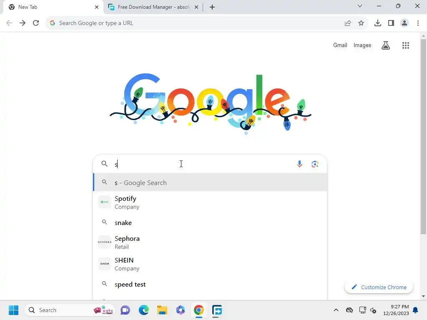This screenshot has height=320, width=427.
Task: Choose the 'snake' search suggestion
Action: pyautogui.click(x=210, y=222)
